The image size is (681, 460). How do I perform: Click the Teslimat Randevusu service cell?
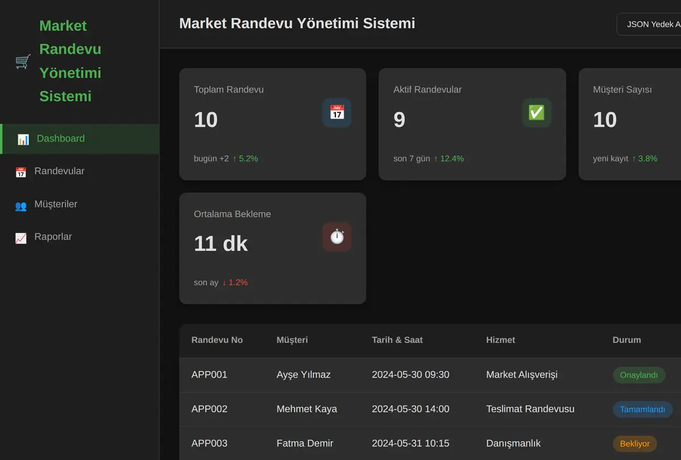pyautogui.click(x=530, y=409)
